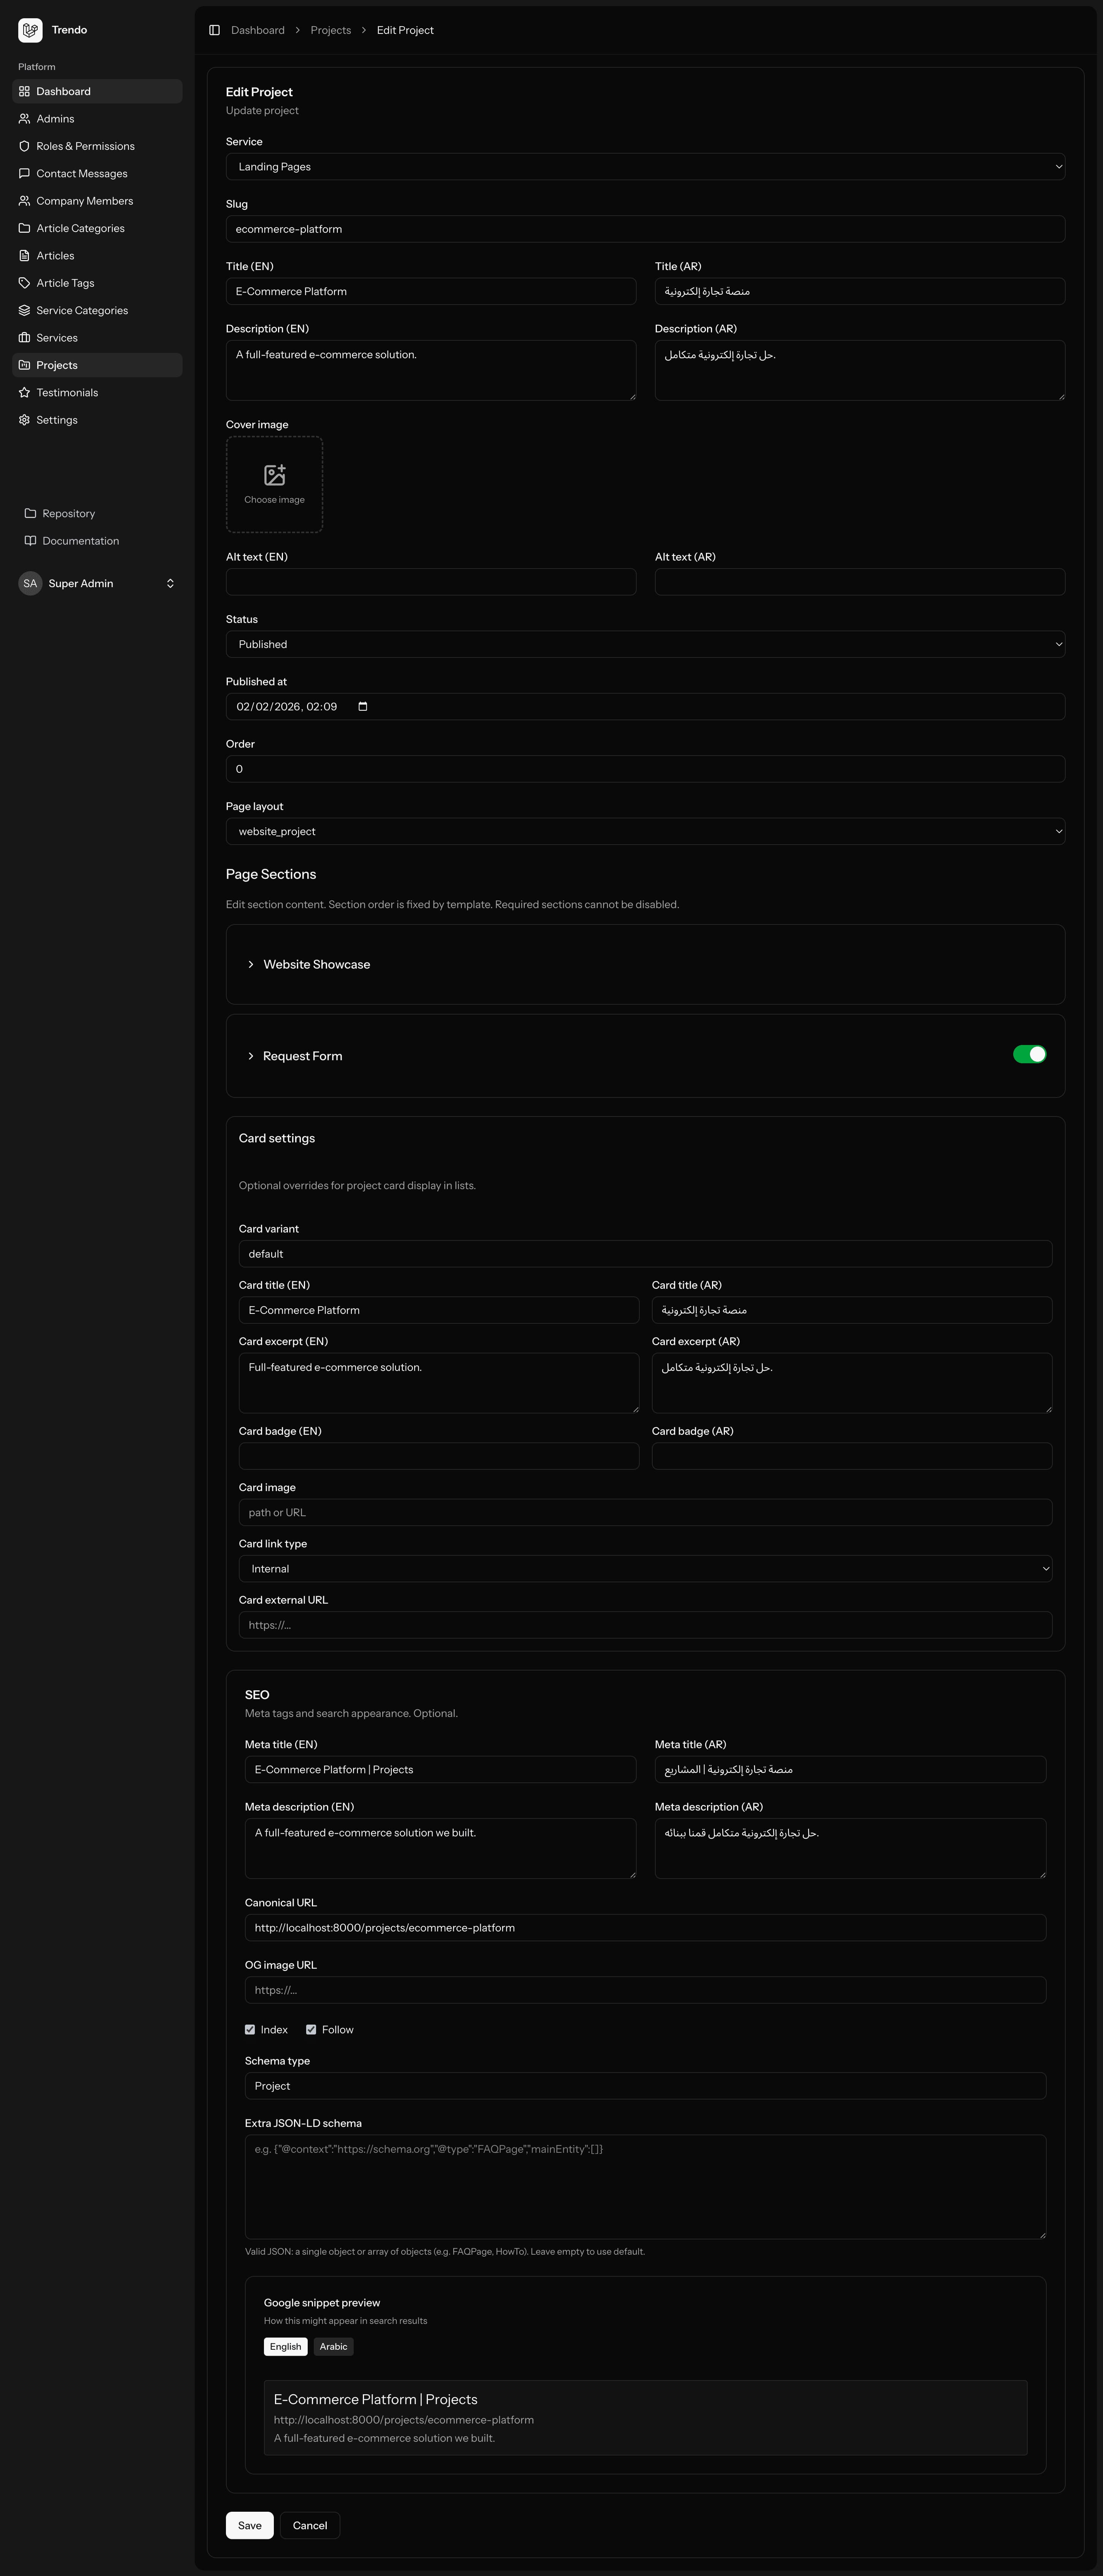This screenshot has width=1103, height=2576.
Task: Click the Roles & Permissions shield icon
Action: (x=24, y=146)
